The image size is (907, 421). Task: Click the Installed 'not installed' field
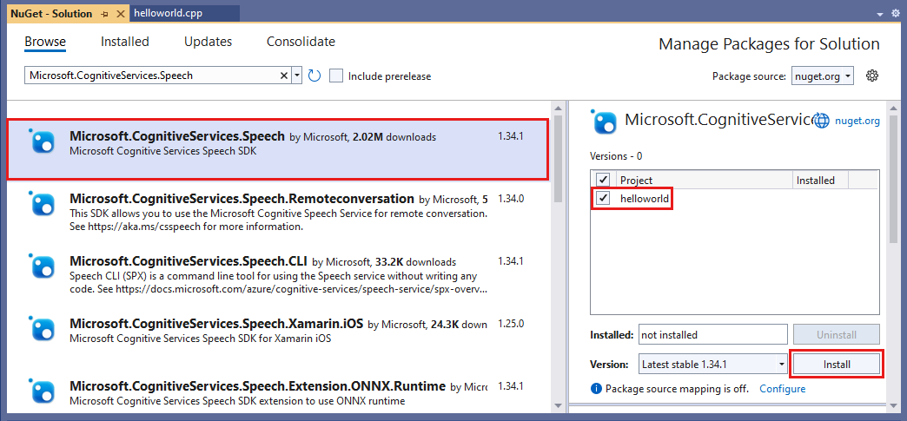point(713,334)
